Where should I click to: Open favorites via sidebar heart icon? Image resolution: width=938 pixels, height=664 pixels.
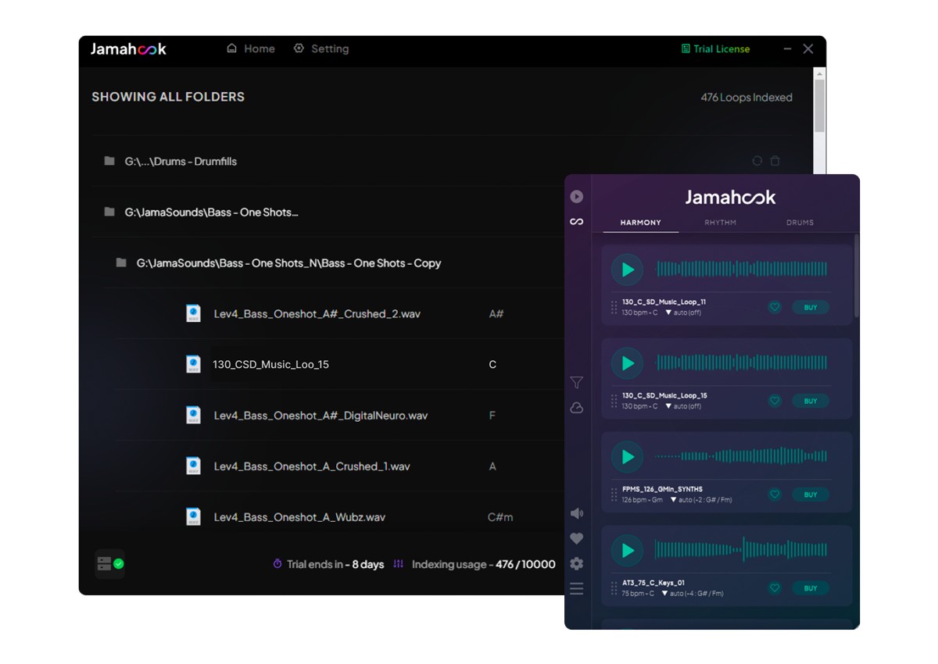(577, 538)
